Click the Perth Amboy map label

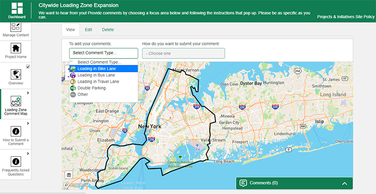[92, 181]
